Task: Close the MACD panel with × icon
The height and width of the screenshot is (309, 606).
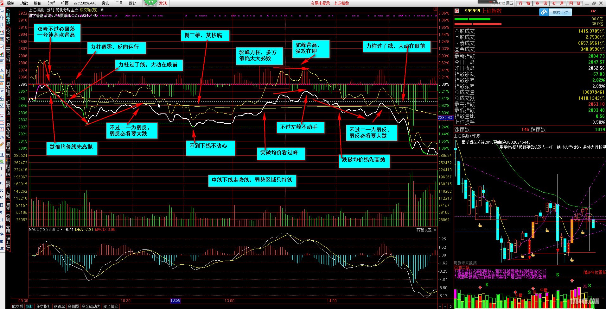Action: pos(435,230)
